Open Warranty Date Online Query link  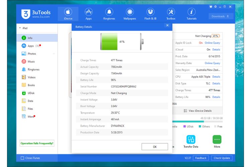[x=213, y=63]
